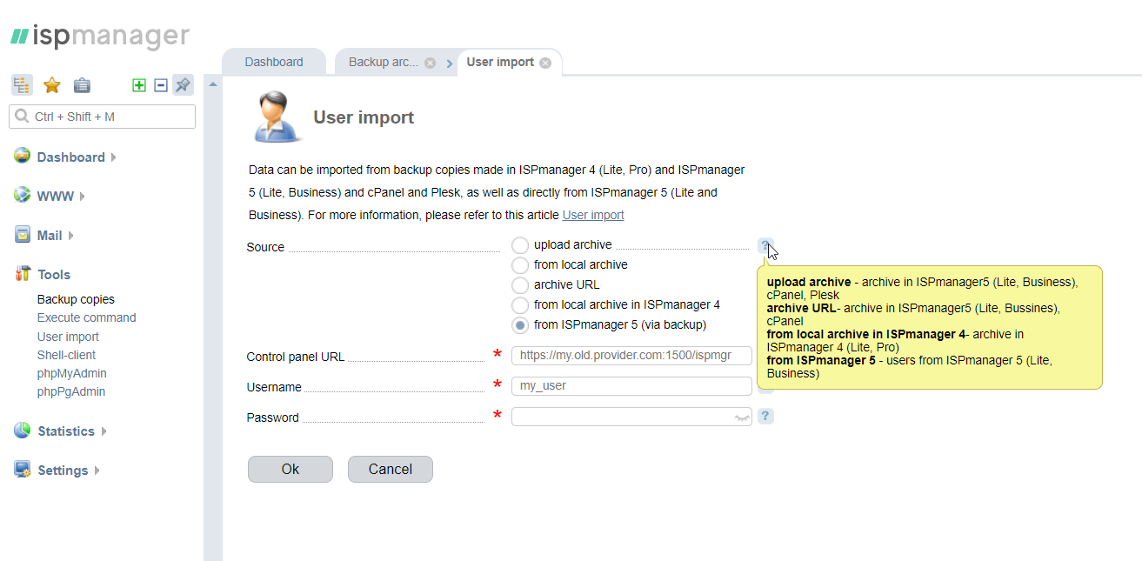Toggle the pin menu icon
This screenshot has height=561, width=1142.
pos(183,85)
